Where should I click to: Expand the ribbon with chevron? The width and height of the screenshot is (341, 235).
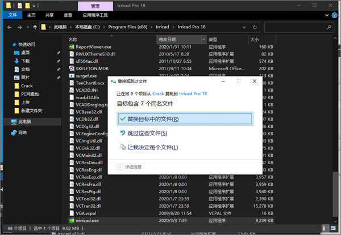[327, 15]
